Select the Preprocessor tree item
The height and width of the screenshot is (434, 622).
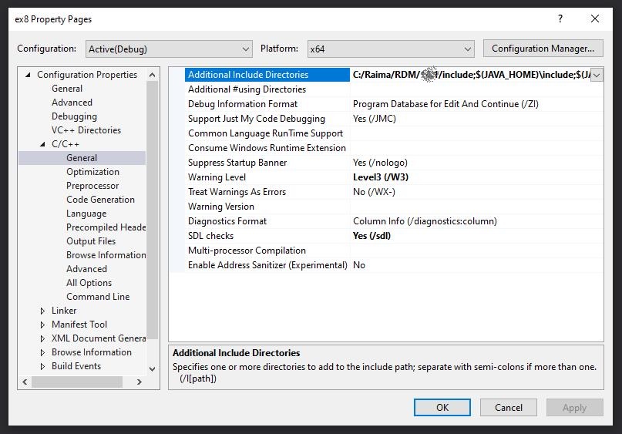click(x=92, y=186)
